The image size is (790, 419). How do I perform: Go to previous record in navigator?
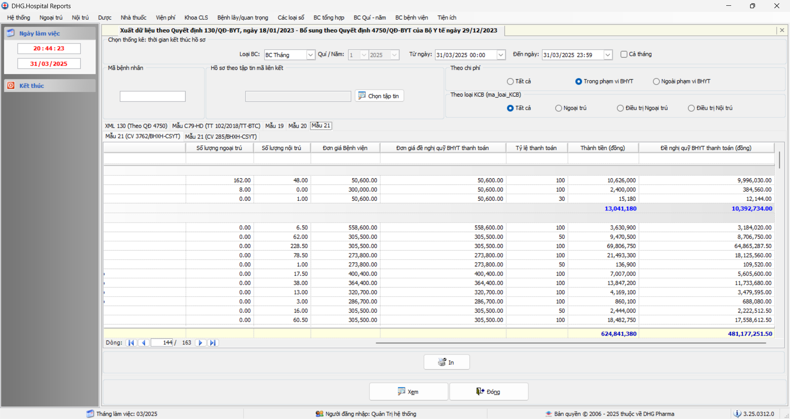[144, 343]
